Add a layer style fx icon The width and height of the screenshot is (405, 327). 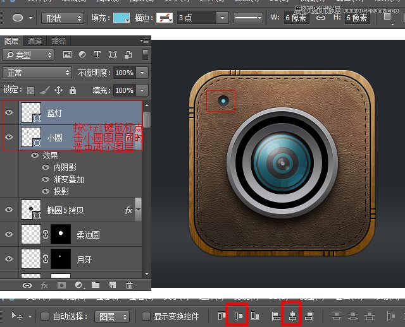tap(44, 285)
